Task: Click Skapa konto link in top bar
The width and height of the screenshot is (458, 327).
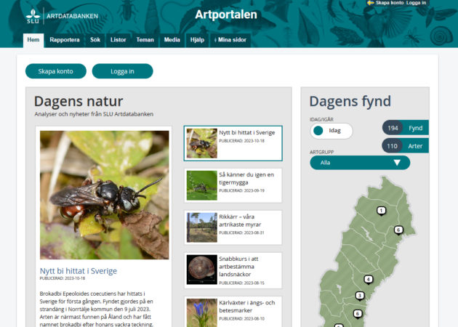Action: [390, 3]
